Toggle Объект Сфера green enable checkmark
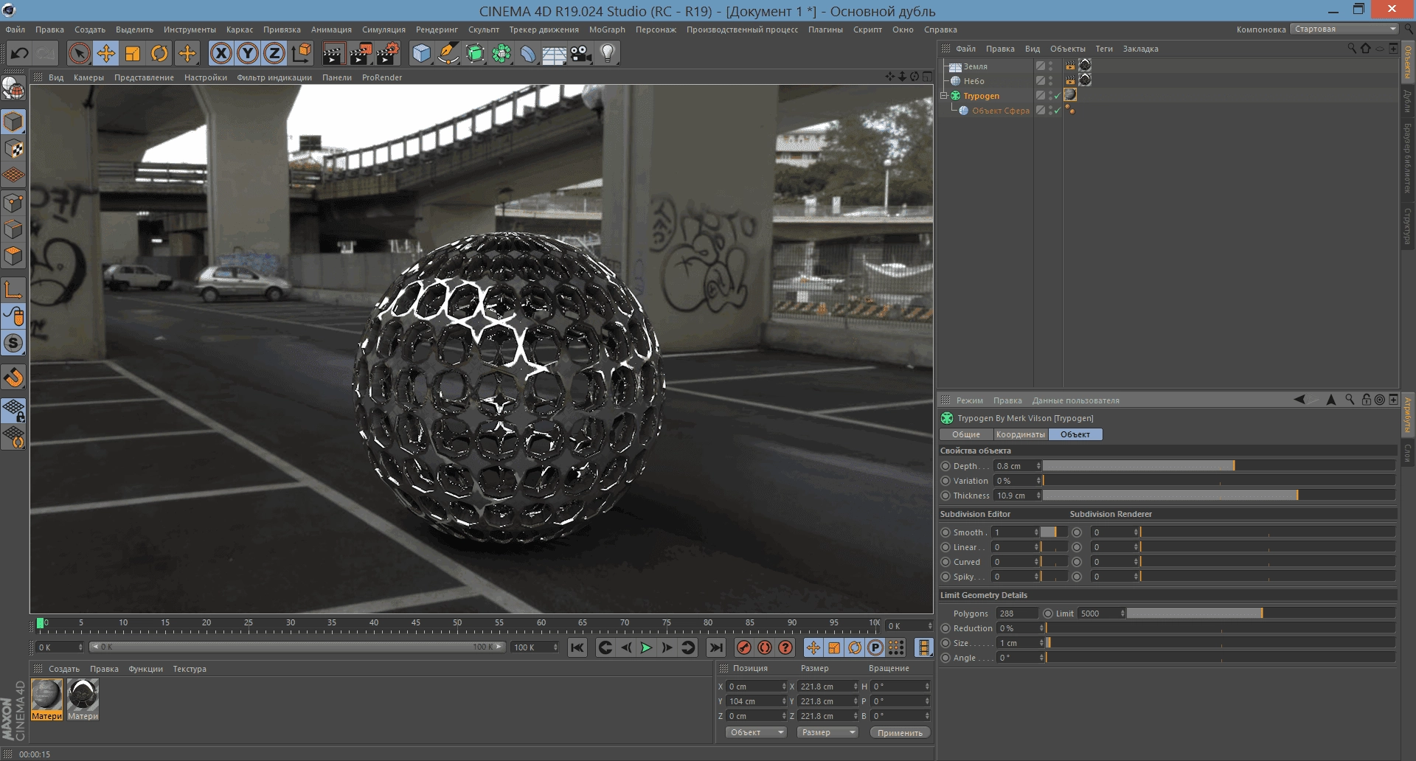The width and height of the screenshot is (1416, 761). tap(1057, 111)
